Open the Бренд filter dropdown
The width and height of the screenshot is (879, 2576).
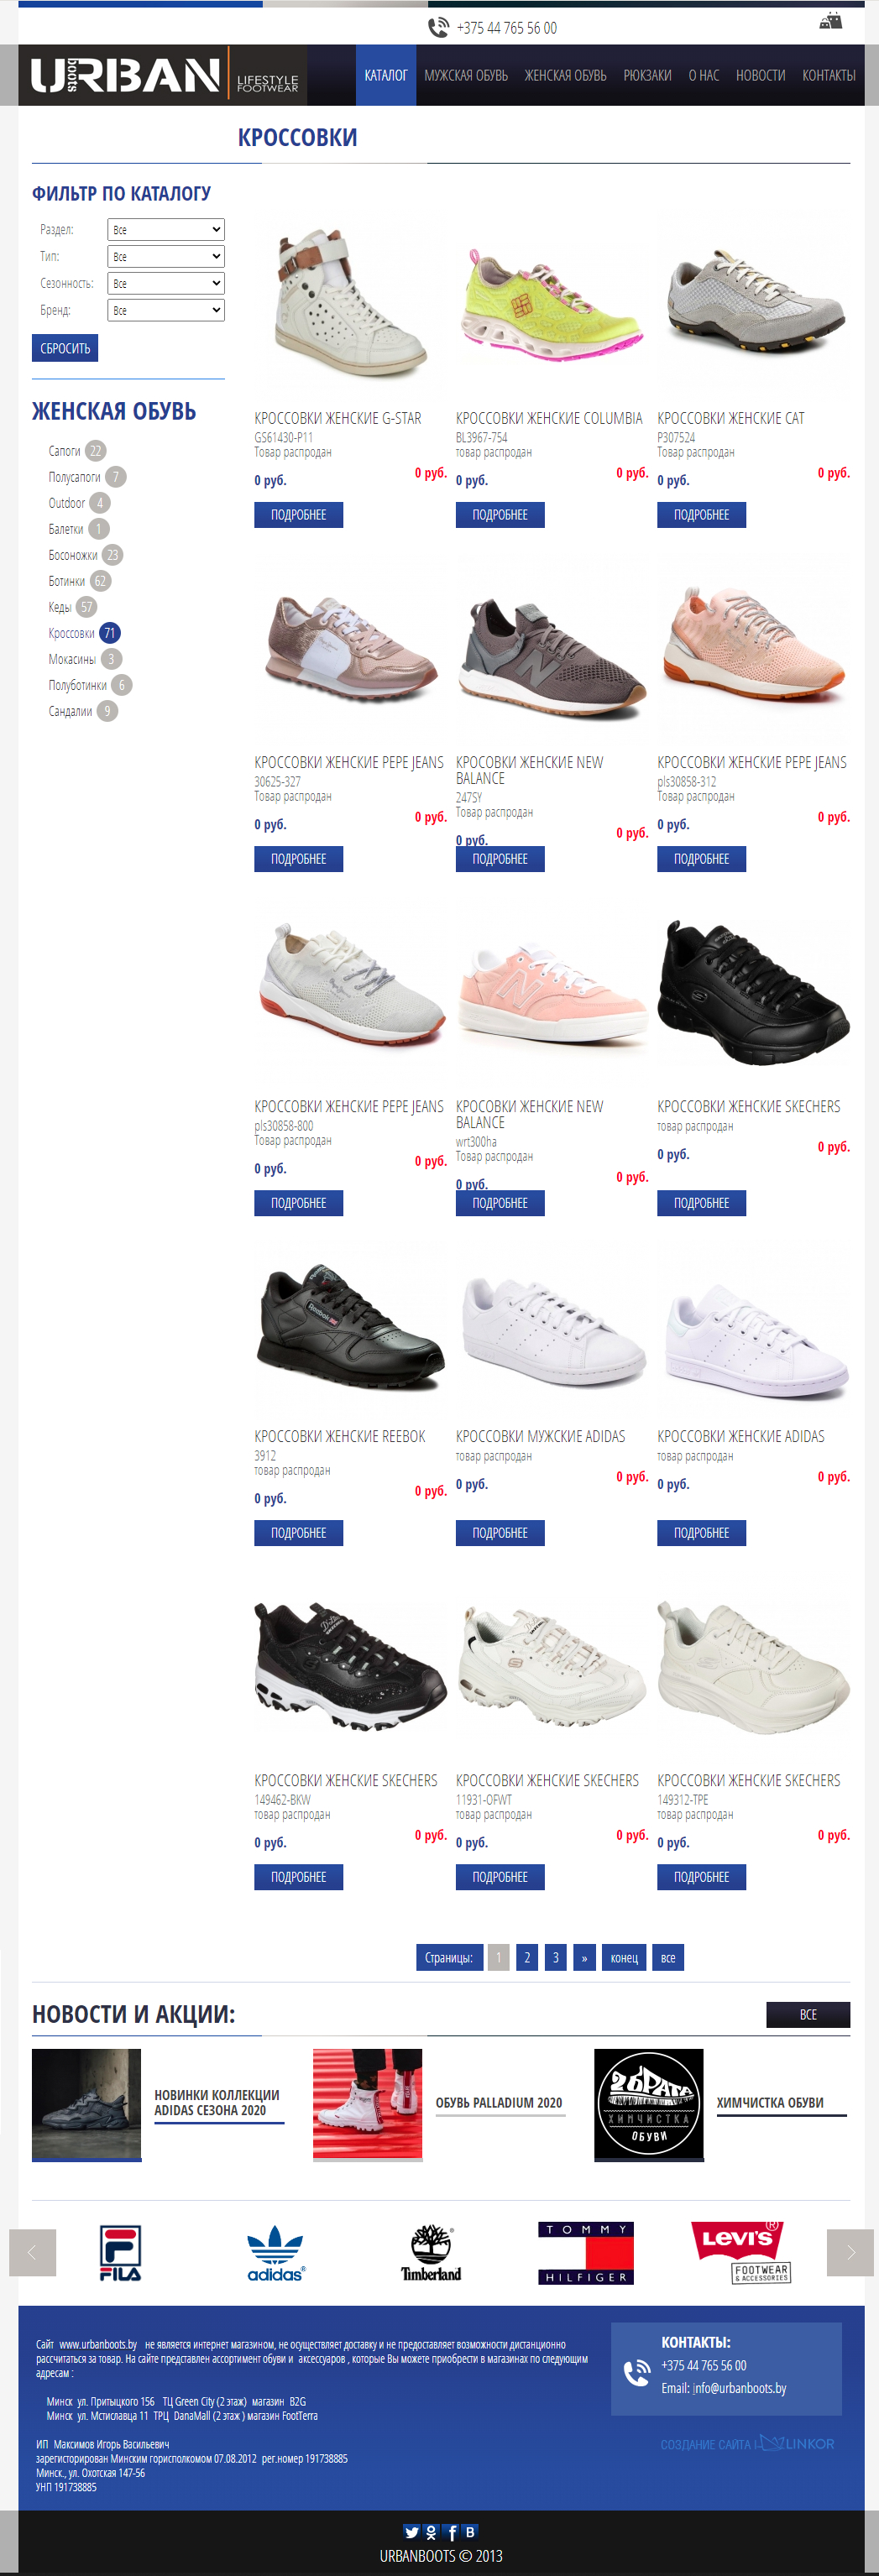pyautogui.click(x=166, y=311)
